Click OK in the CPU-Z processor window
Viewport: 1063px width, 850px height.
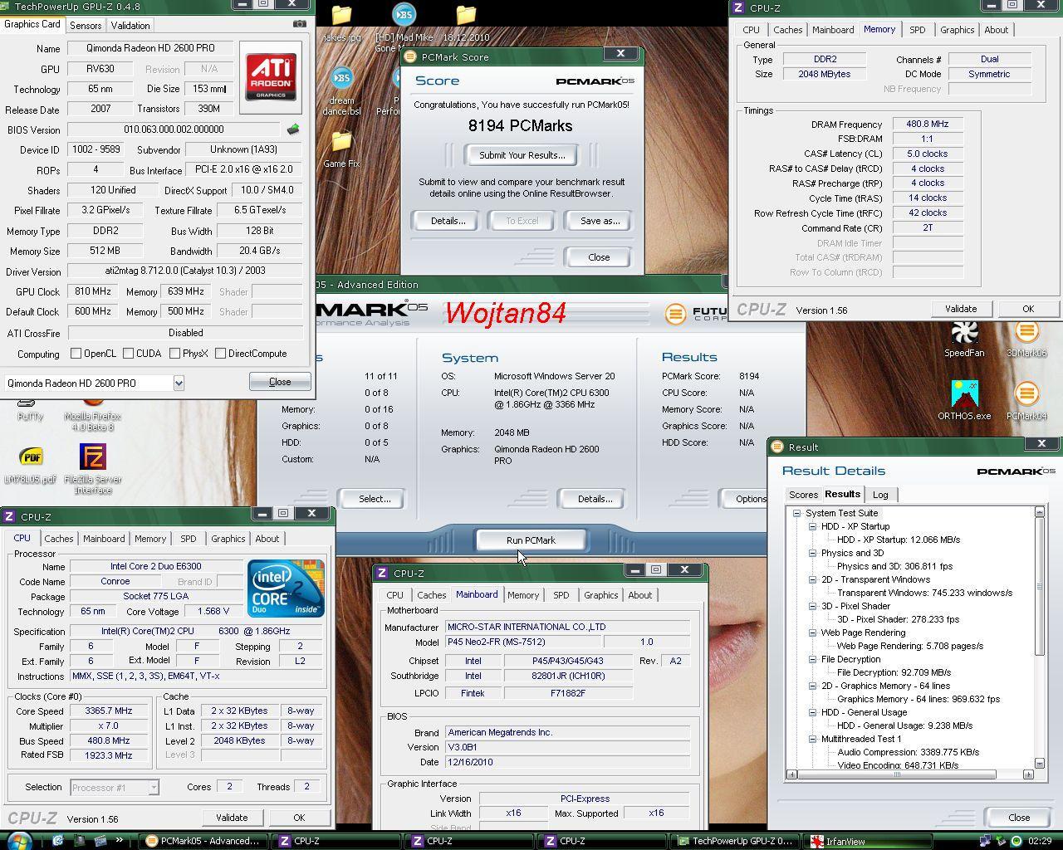tap(299, 818)
